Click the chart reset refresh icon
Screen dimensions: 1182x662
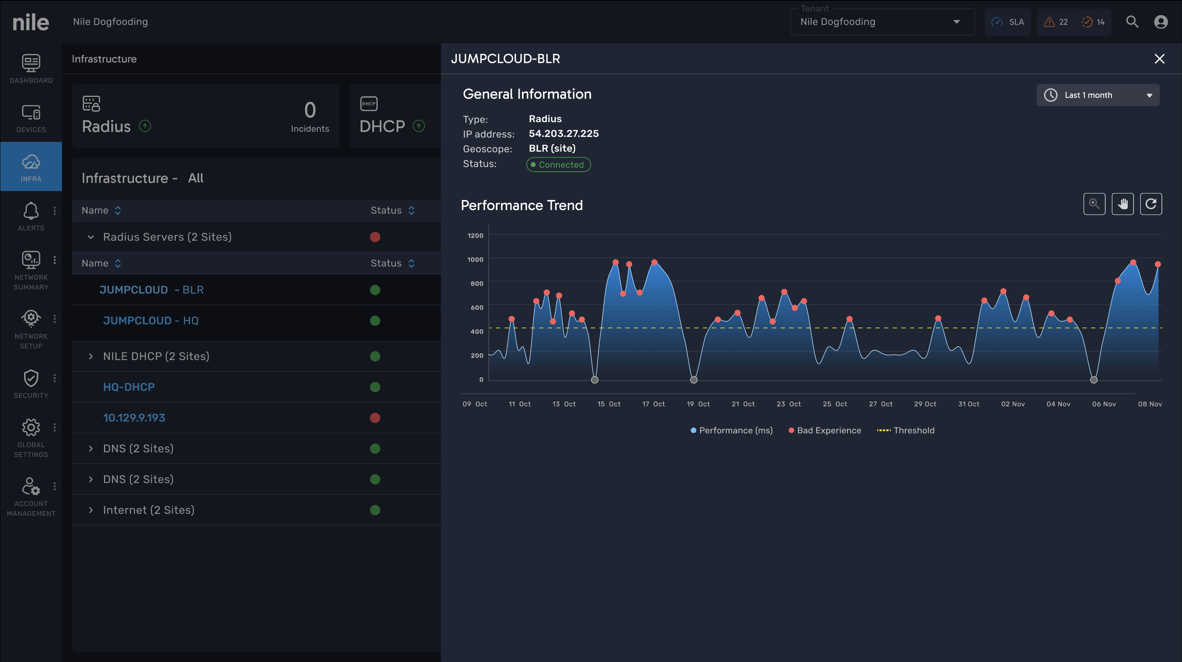click(1151, 204)
